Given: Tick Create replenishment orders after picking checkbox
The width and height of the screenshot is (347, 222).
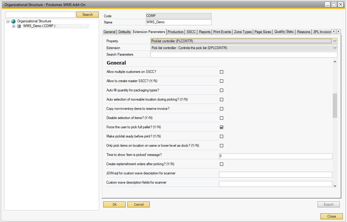Looking at the screenshot, I should point(221,164).
